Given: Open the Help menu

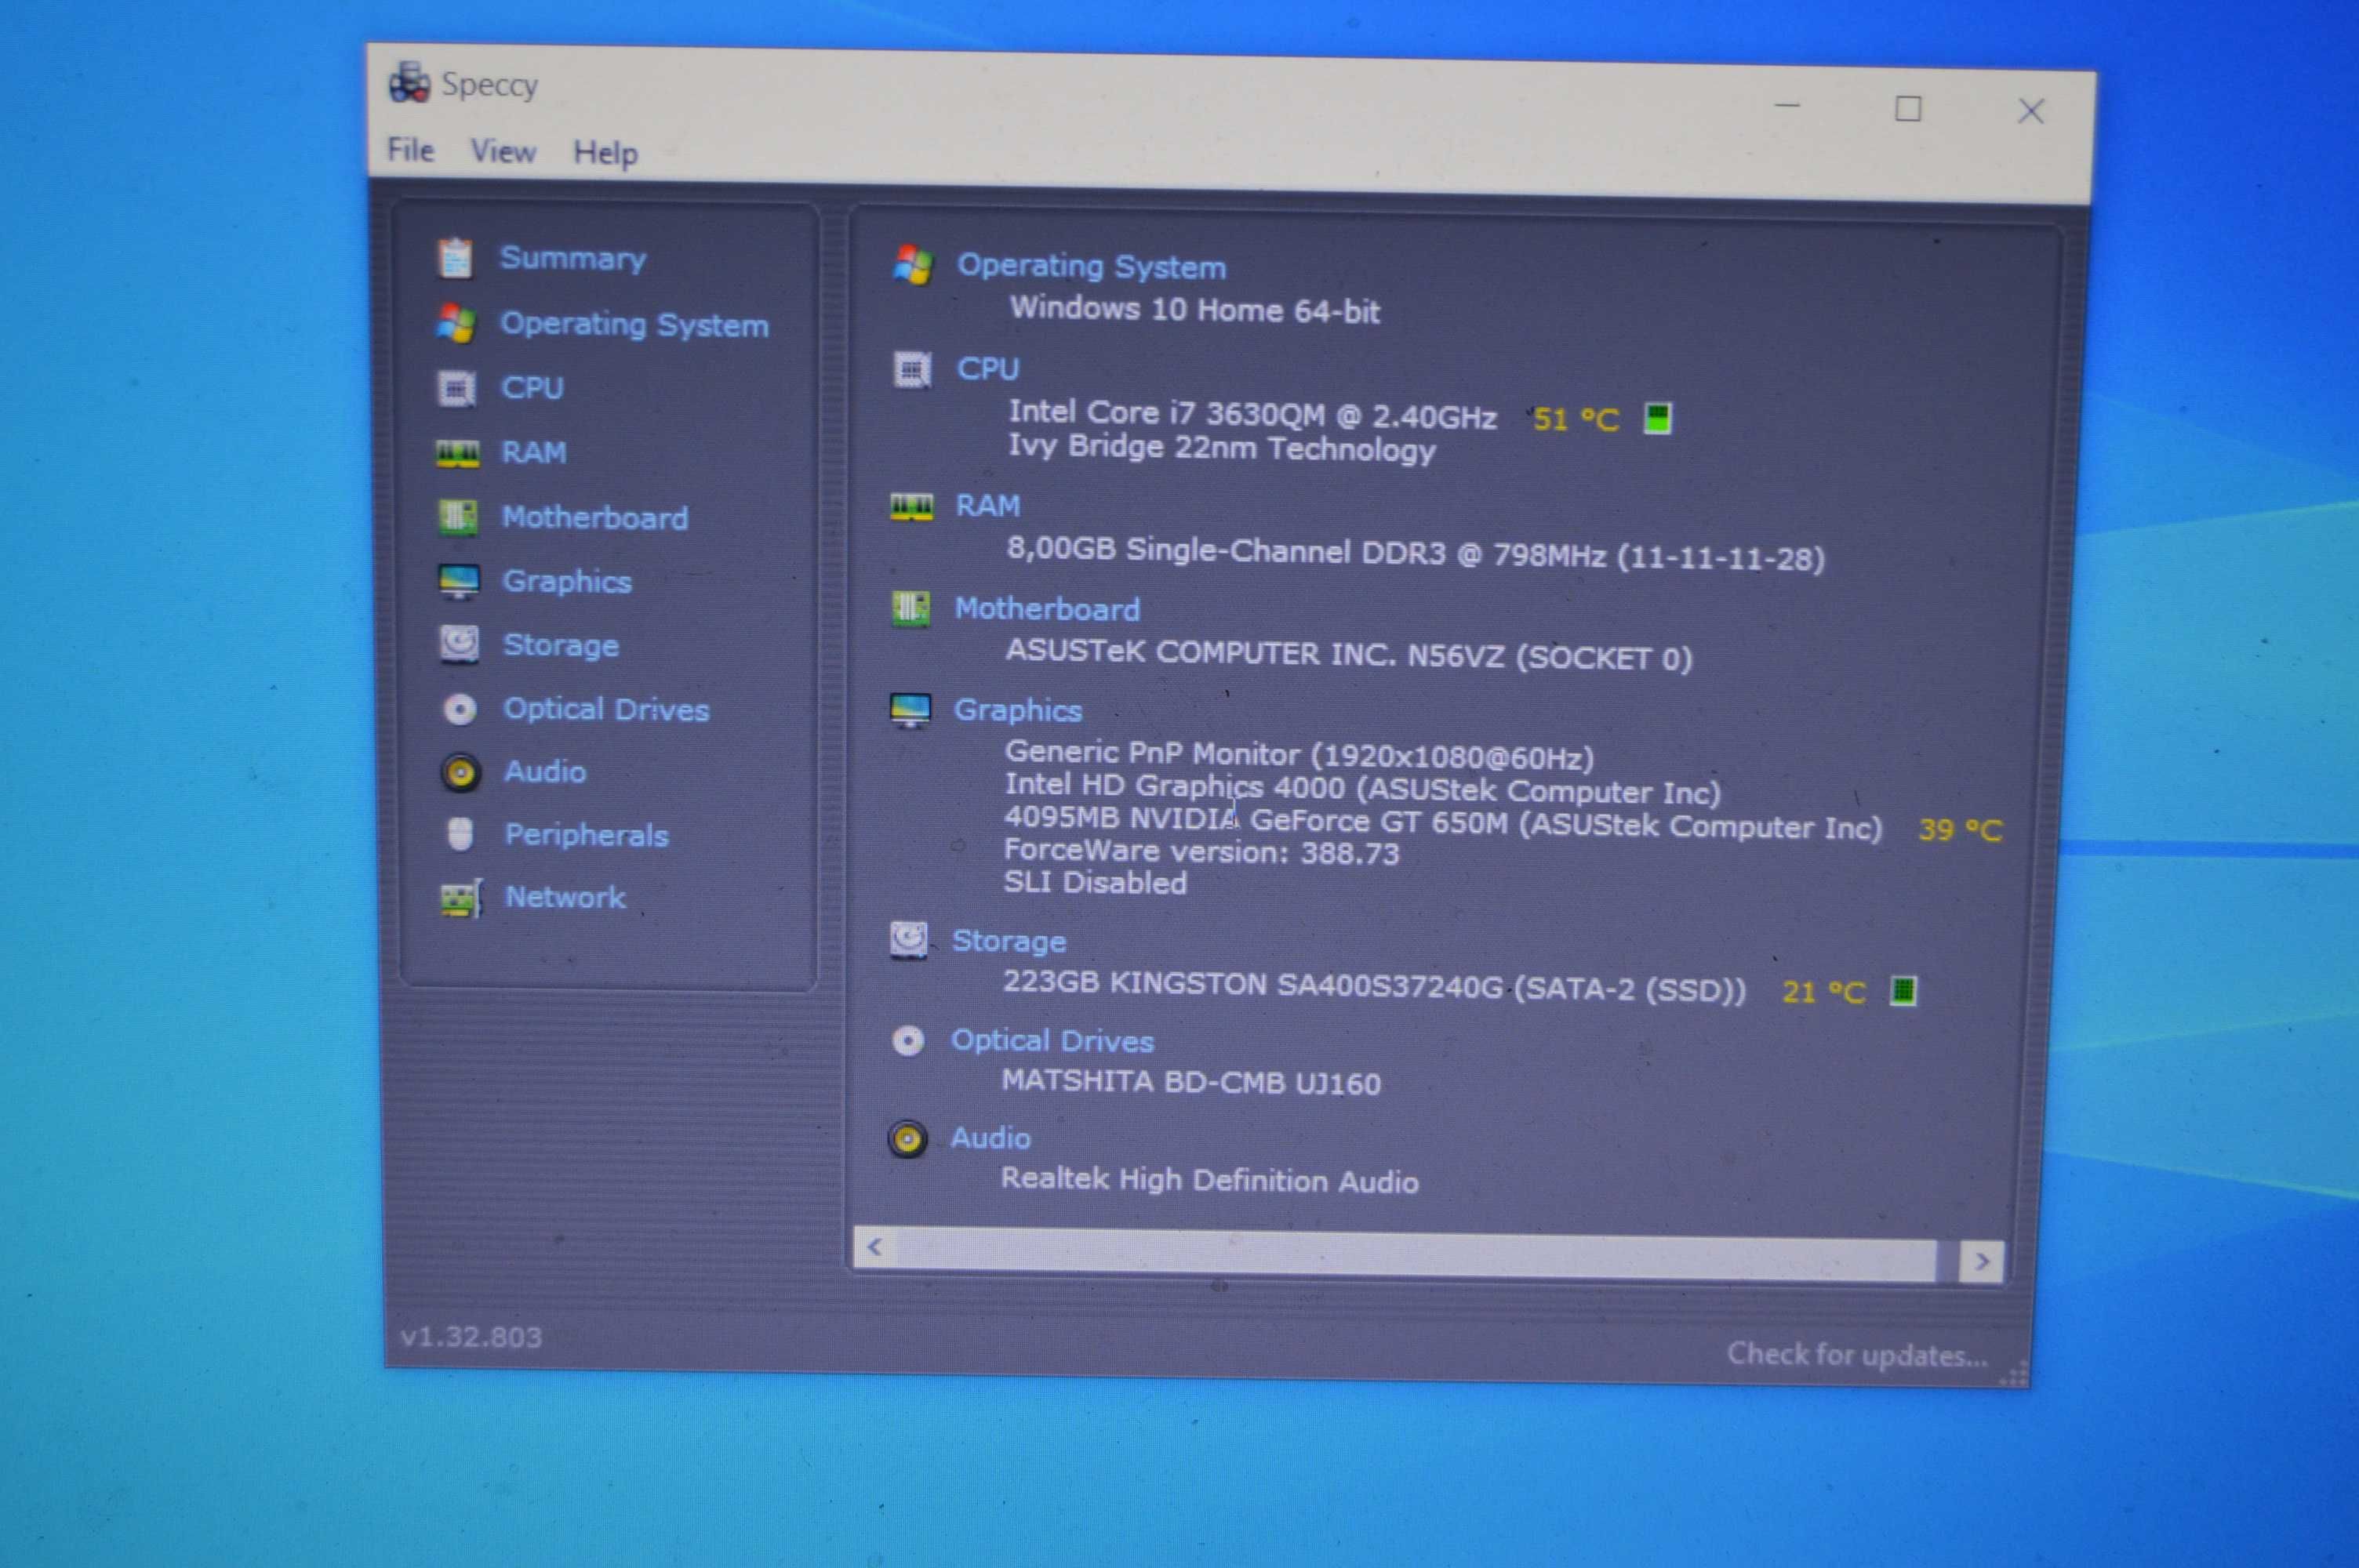Looking at the screenshot, I should coord(605,153).
